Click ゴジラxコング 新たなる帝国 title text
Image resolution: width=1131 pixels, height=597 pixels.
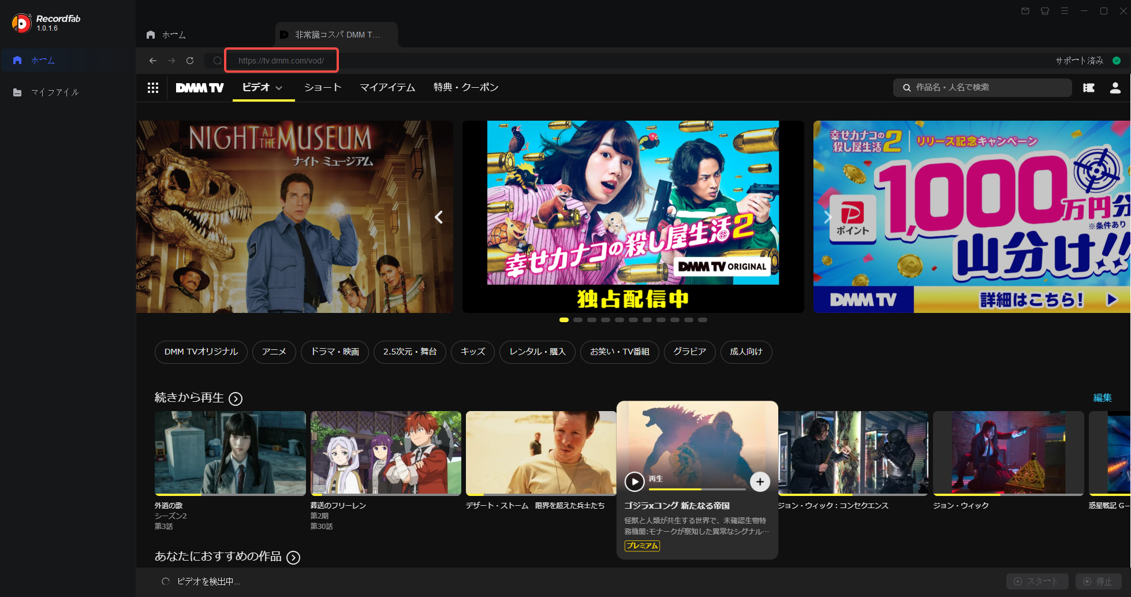[677, 506]
